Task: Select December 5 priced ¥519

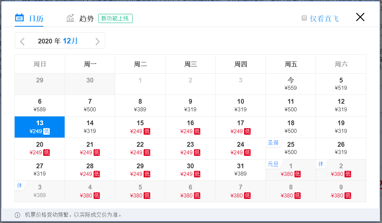Action: point(341,84)
